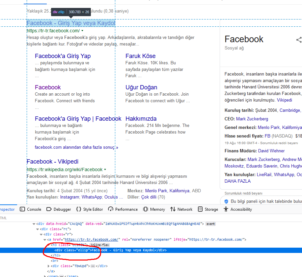The image size is (302, 277).
Task: Click the share icon in Facebook knowledge panel
Action: (x=299, y=40)
